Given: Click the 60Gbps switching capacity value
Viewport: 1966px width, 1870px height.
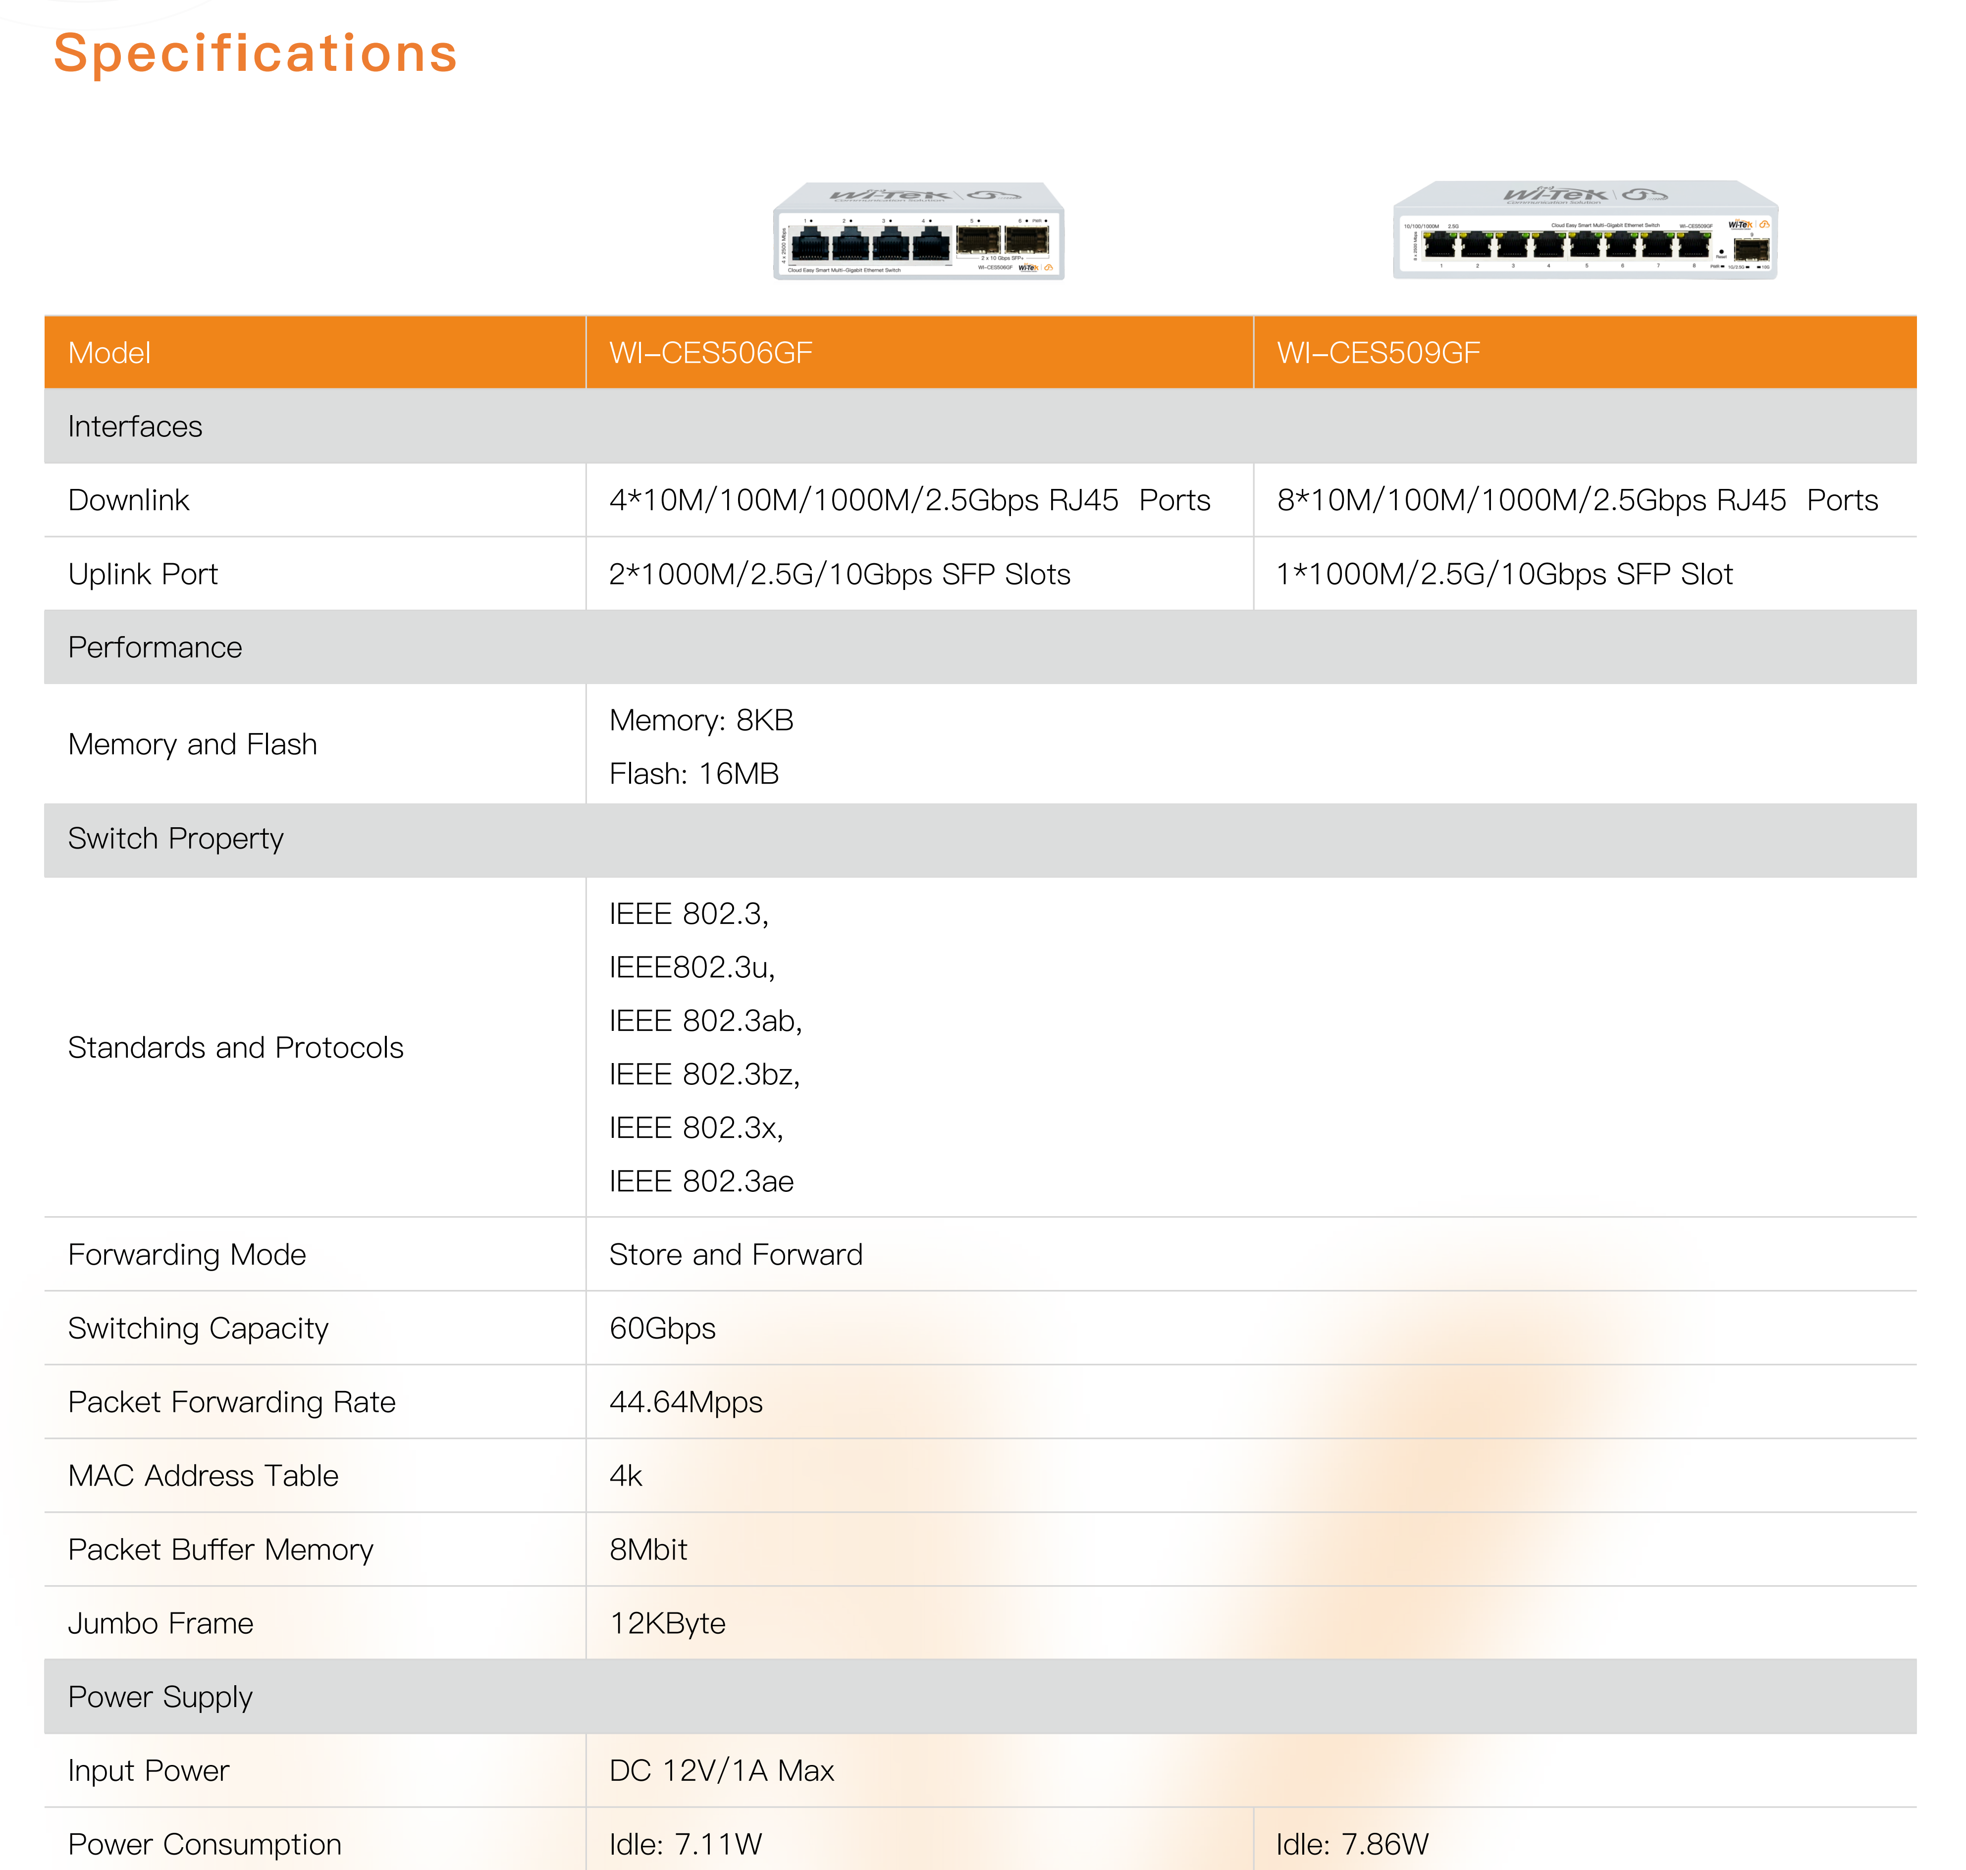Looking at the screenshot, I should [662, 1329].
